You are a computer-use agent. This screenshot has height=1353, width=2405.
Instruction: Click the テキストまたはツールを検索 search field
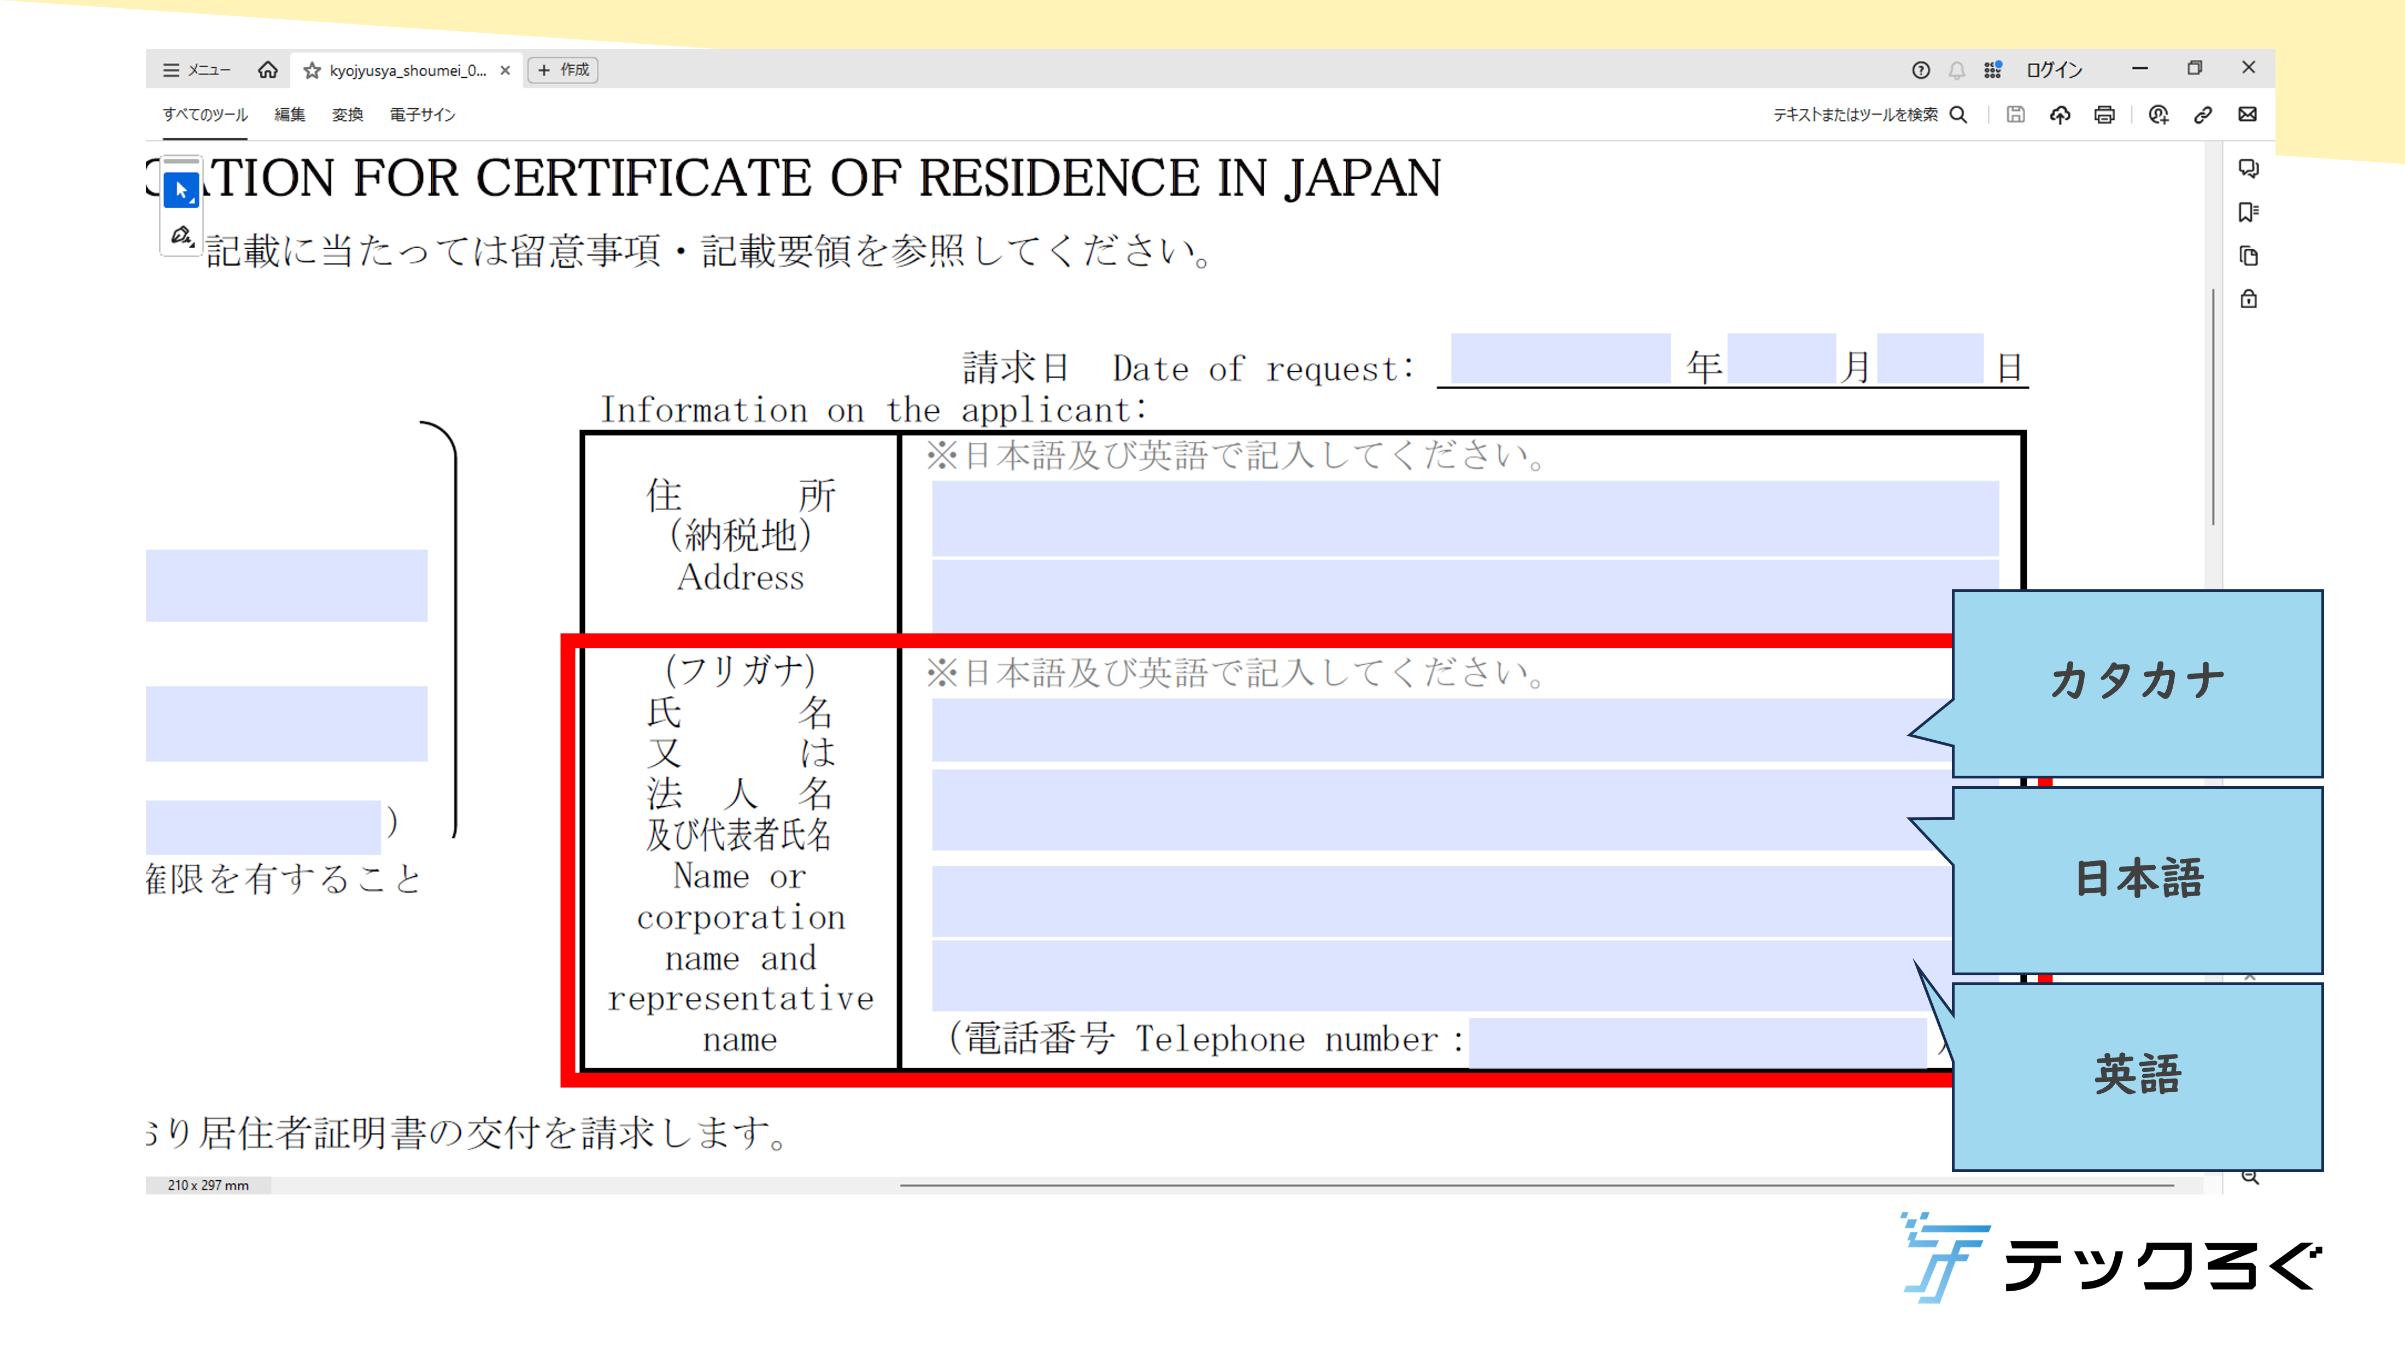1870,115
